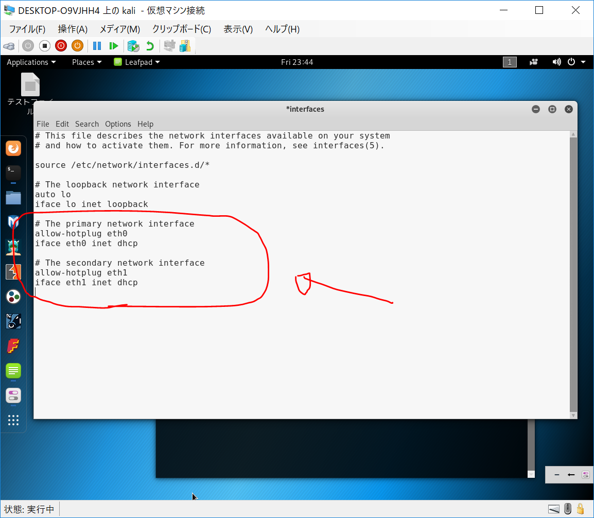Screen dimensions: 594x518
Task: Click the red Shut Down VM button
Action: click(x=61, y=46)
